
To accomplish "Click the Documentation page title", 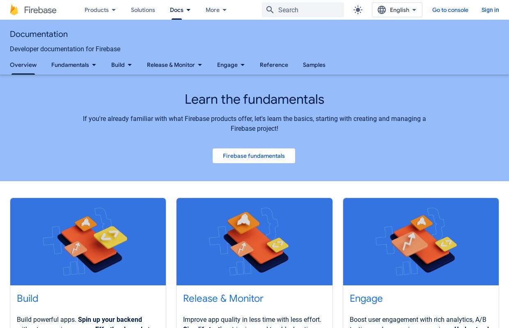I will coord(39,34).
